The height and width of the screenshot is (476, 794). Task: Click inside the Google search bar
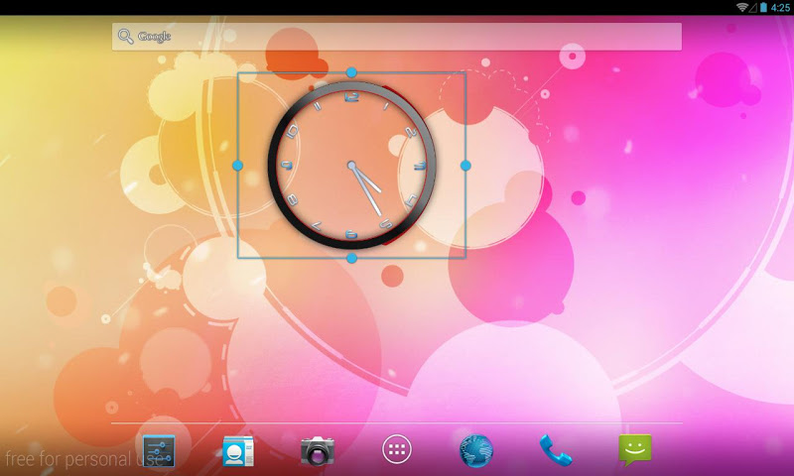(396, 37)
